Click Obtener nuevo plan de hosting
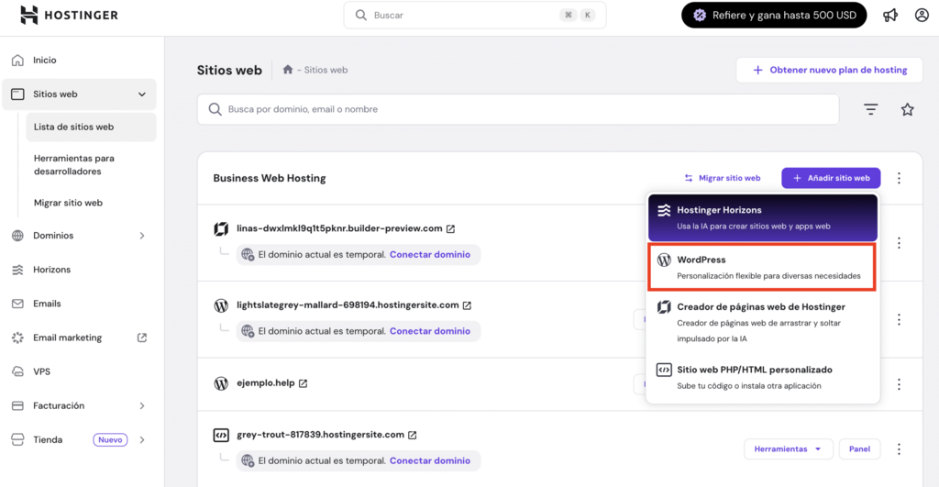The height and width of the screenshot is (487, 939). (x=829, y=70)
